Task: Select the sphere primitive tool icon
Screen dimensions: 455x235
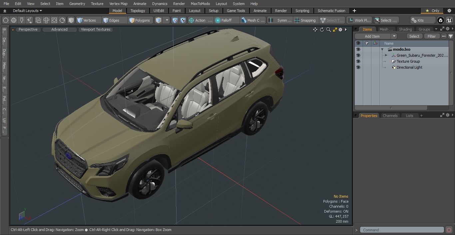Action: point(5,20)
